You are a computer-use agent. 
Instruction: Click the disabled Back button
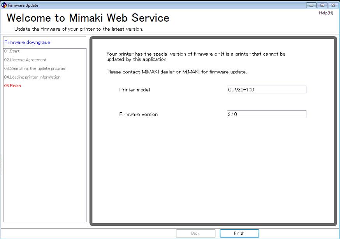[x=196, y=233]
